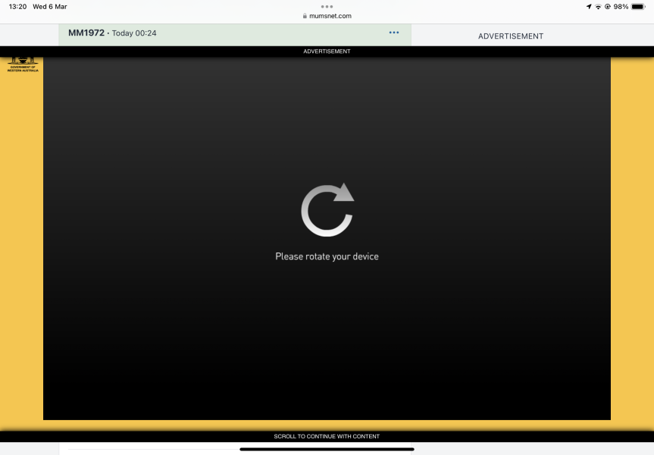The image size is (654, 455).
Task: Expand the MM1972 thread header options
Action: [x=393, y=32]
